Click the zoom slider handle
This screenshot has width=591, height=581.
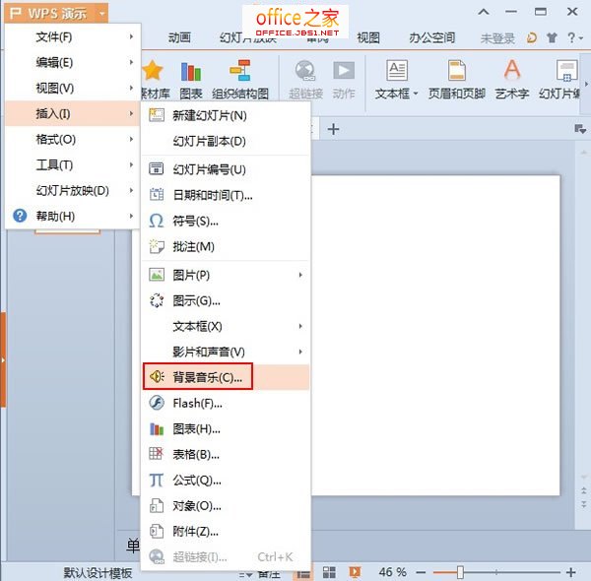point(460,572)
